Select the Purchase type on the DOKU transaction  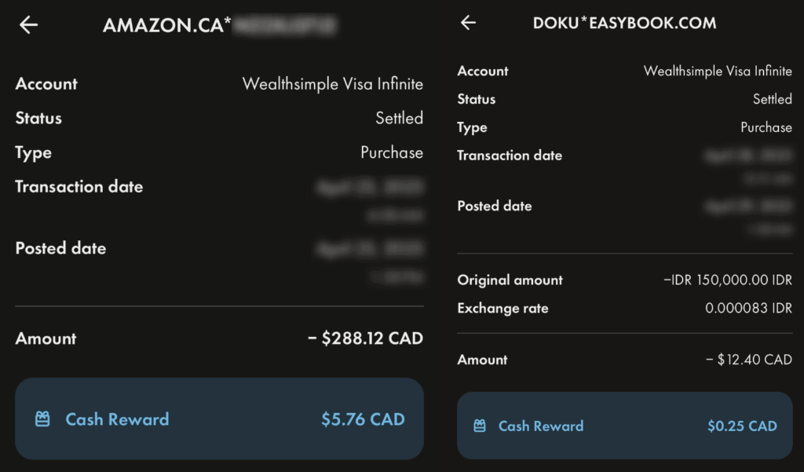click(766, 127)
